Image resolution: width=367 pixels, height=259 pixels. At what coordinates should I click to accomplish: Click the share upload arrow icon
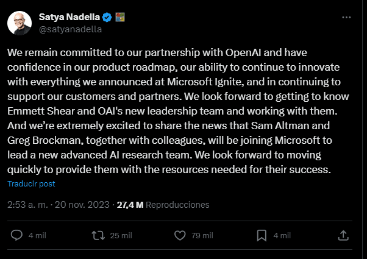(343, 235)
